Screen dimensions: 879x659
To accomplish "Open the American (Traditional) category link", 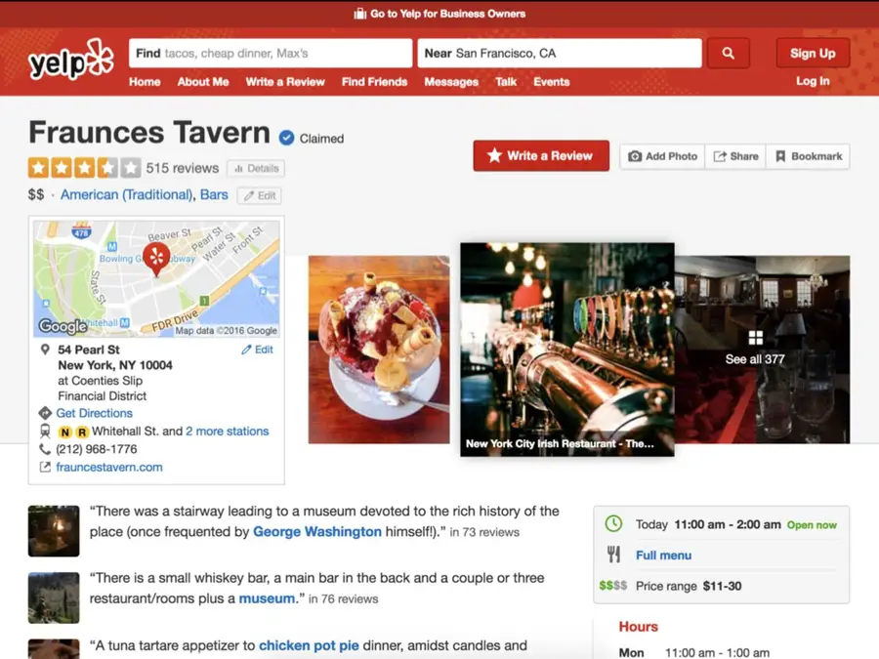I will tap(127, 194).
